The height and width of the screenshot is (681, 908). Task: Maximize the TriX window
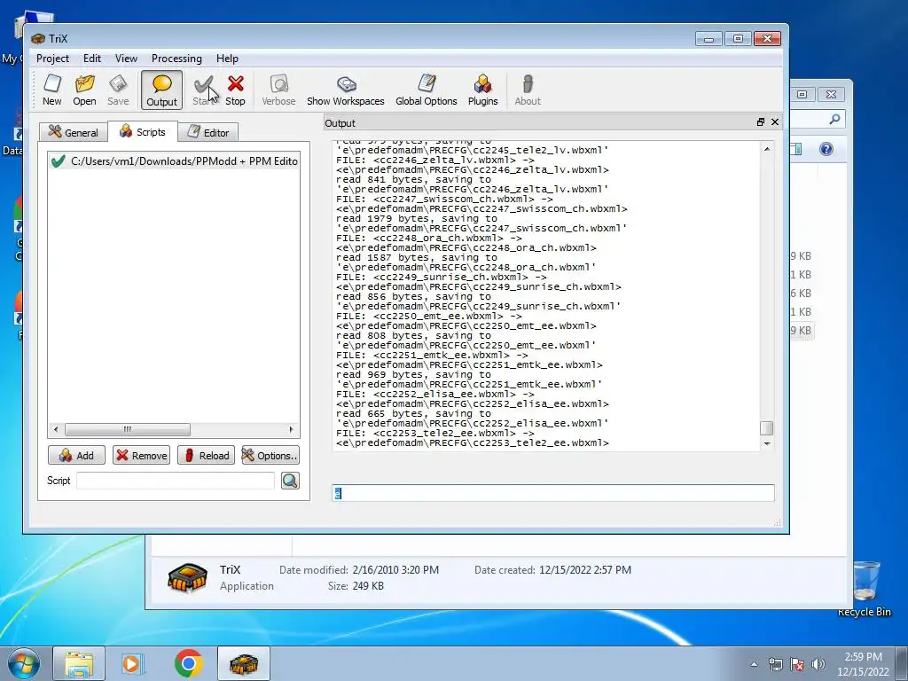738,39
